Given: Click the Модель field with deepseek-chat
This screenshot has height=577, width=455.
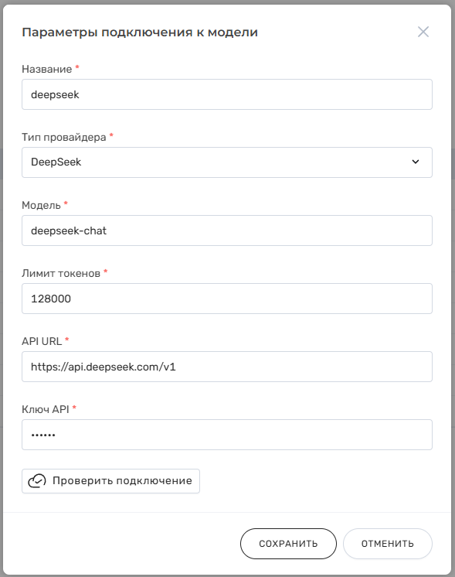Looking at the screenshot, I should (x=227, y=230).
